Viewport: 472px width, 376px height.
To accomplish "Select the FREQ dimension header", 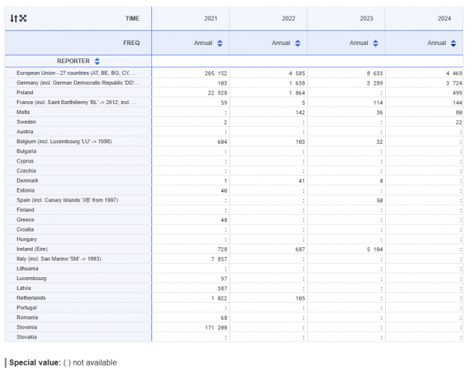I will click(131, 43).
